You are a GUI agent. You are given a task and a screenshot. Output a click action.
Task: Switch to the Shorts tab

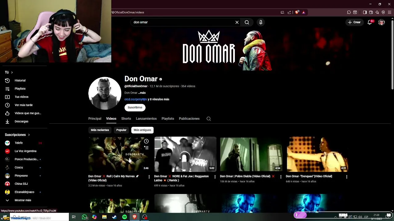pyautogui.click(x=126, y=118)
